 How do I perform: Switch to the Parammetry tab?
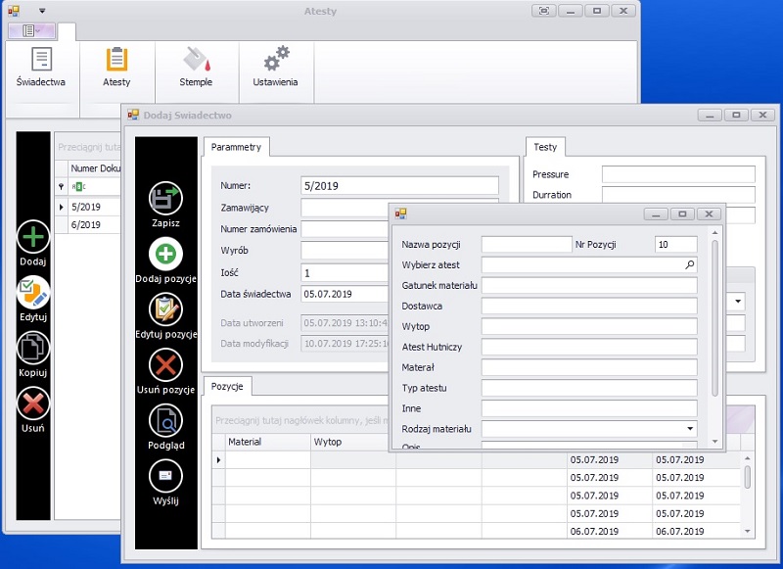tap(236, 147)
